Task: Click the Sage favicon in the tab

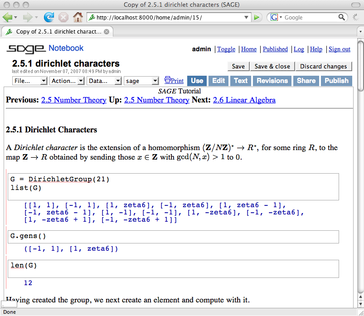Action: (9, 32)
